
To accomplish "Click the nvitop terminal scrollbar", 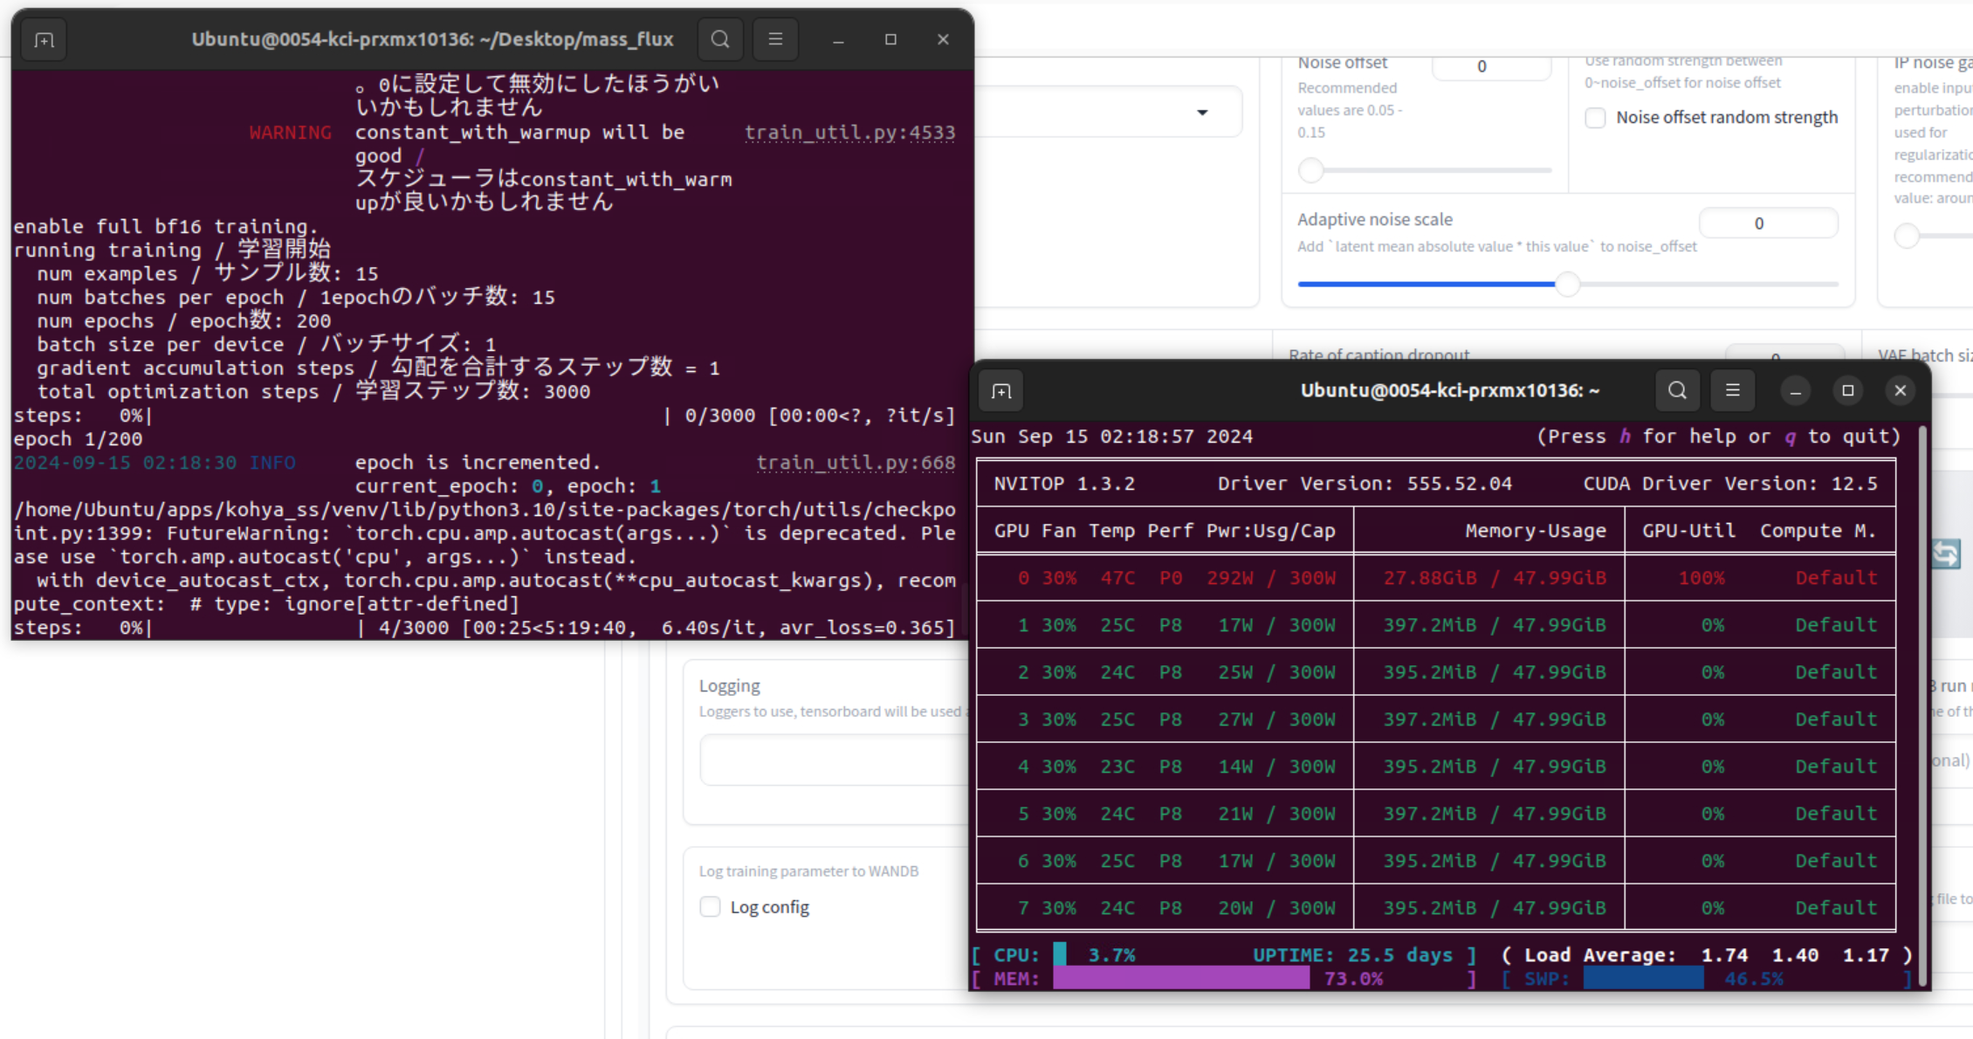I will [x=1921, y=698].
